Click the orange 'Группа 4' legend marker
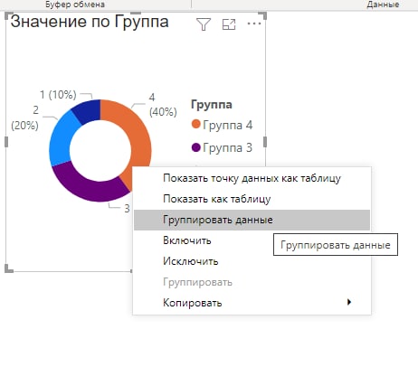418x367 pixels. (196, 124)
